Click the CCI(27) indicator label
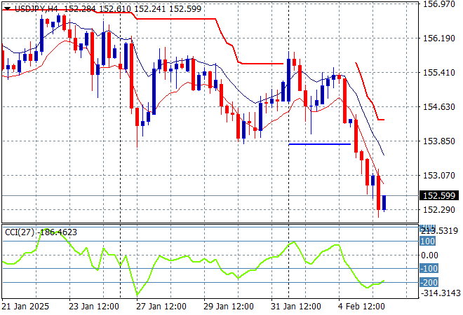The width and height of the screenshot is (463, 315). tap(20, 232)
